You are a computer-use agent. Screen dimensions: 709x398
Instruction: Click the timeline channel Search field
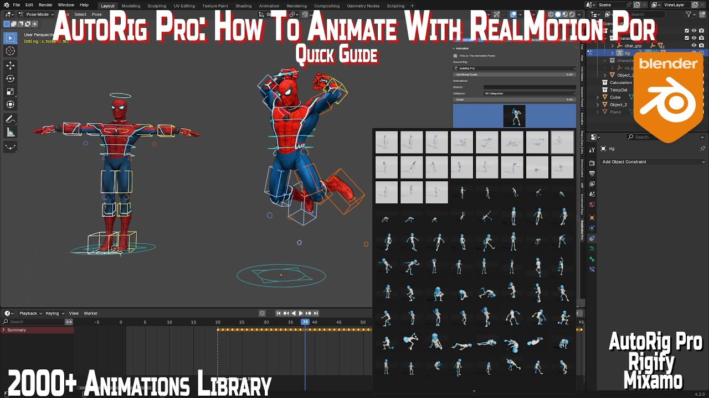tap(33, 322)
